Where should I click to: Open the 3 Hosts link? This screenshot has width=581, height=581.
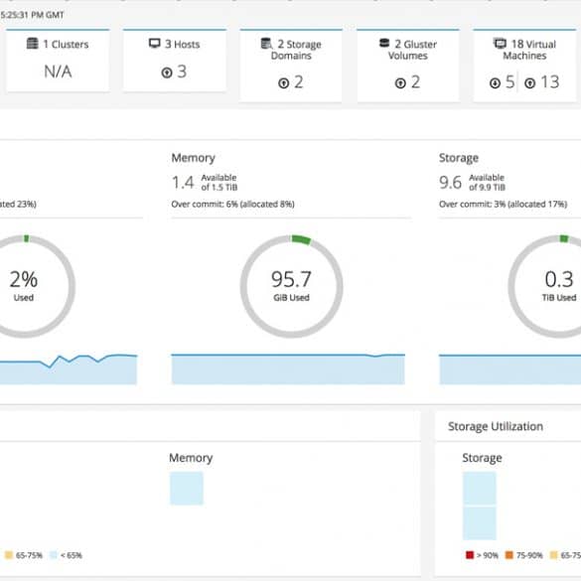click(183, 44)
